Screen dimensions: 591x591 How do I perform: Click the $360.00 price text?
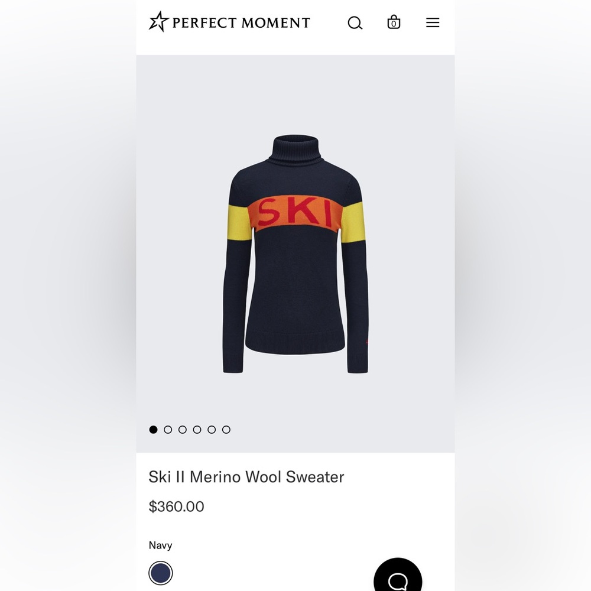[176, 506]
